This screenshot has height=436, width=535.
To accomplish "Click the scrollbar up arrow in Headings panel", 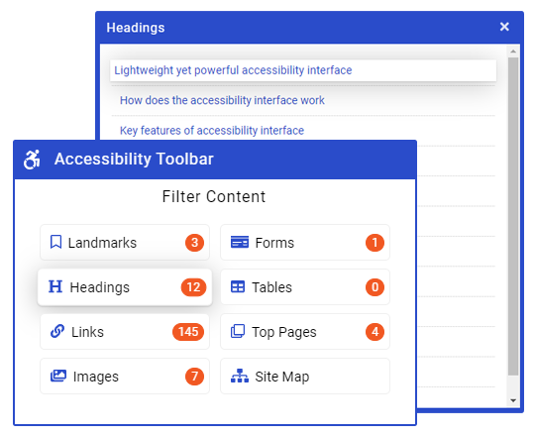I will click(513, 52).
